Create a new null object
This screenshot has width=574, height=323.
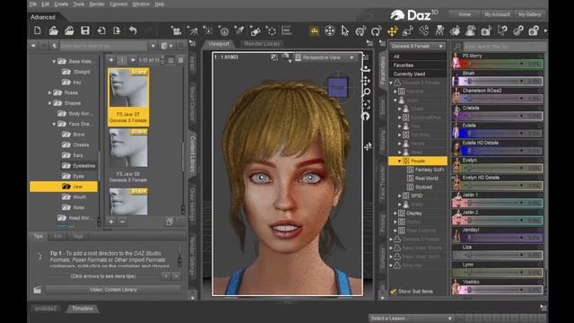point(271,31)
